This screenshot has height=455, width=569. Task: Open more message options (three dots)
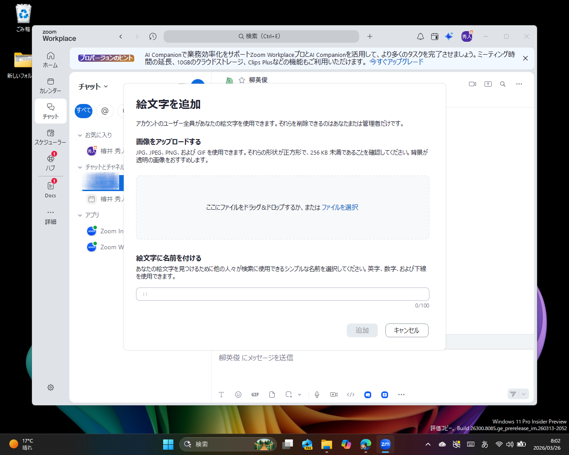coord(401,395)
